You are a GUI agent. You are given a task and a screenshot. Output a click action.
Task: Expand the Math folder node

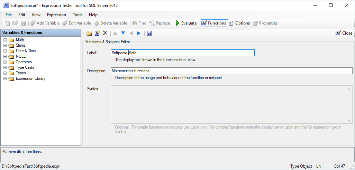[5, 40]
